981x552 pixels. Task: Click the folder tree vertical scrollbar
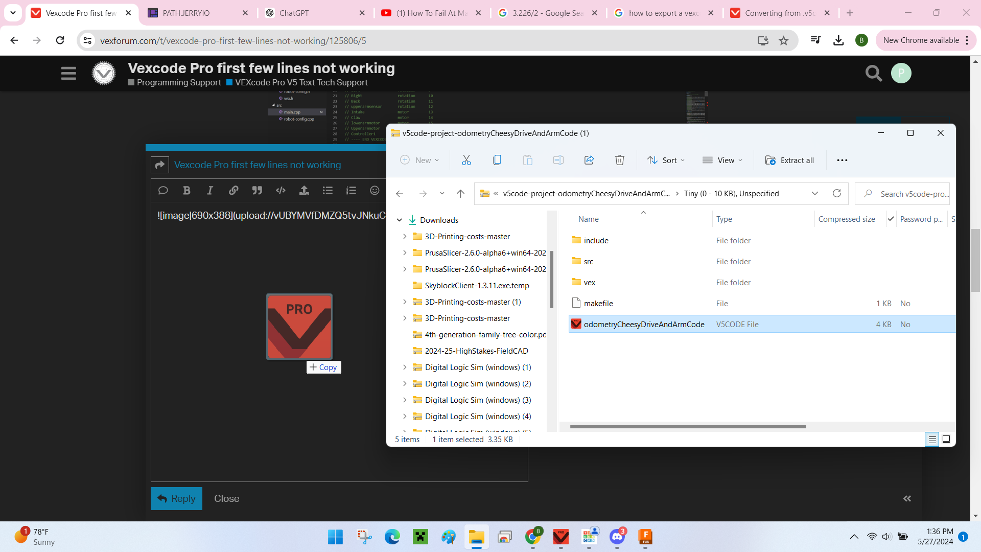click(552, 279)
